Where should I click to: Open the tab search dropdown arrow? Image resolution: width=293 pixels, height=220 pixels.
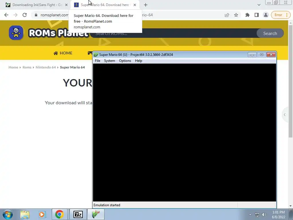click(x=259, y=5)
